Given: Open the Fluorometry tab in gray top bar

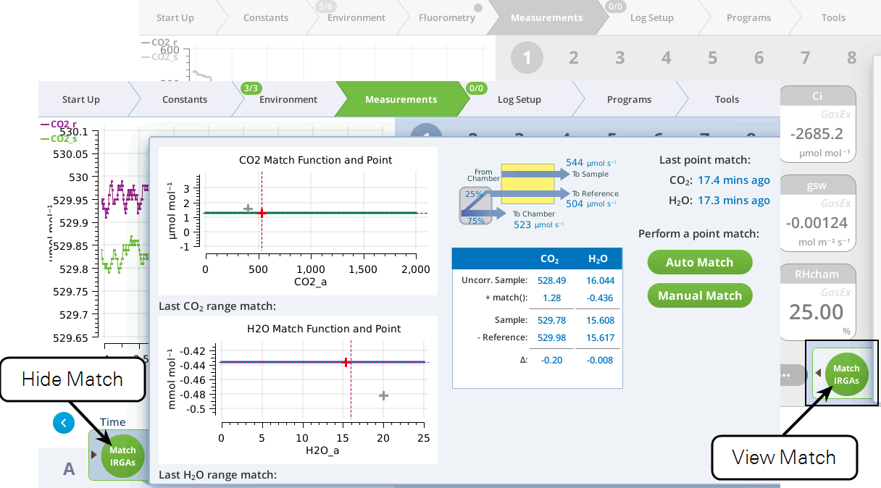Looking at the screenshot, I should 446,17.
